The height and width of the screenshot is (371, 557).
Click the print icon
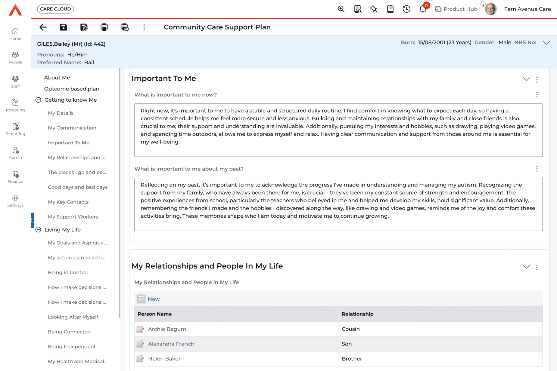(x=104, y=27)
